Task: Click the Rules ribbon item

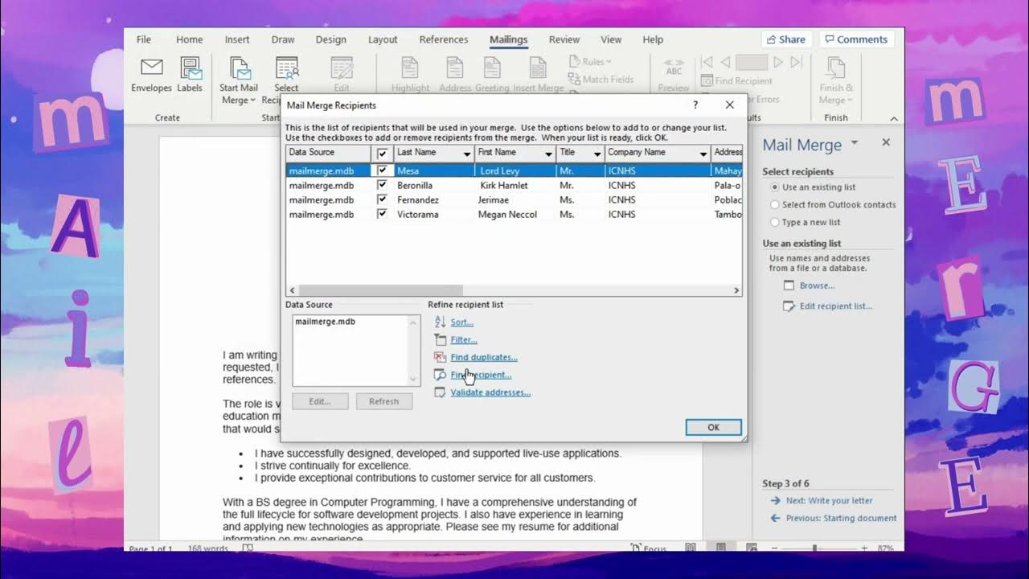Action: [590, 62]
